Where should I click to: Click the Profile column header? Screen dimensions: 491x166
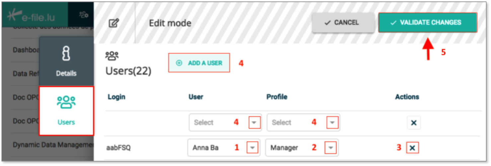coord(277,97)
